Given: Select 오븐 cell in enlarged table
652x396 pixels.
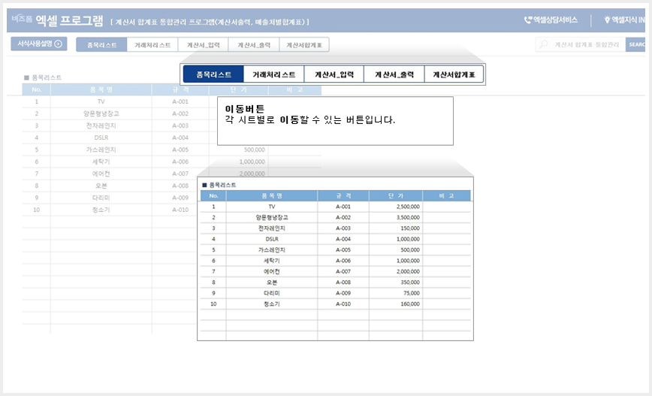Looking at the screenshot, I should tap(271, 283).
